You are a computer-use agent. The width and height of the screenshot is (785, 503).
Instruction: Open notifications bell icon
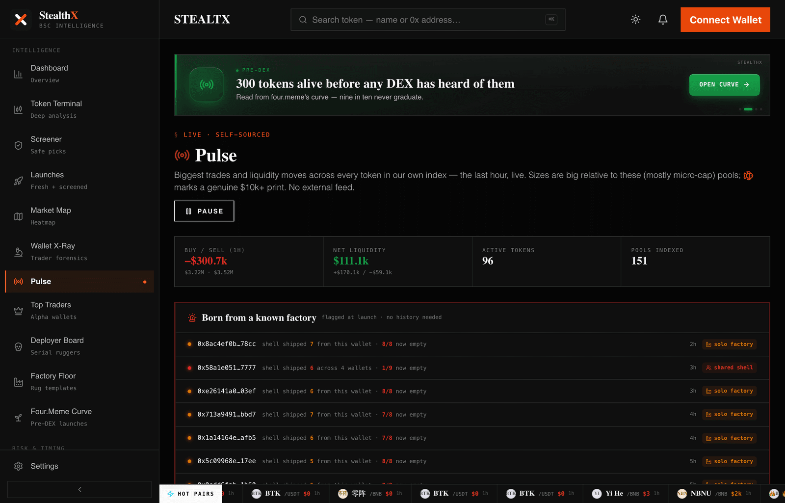pos(663,20)
